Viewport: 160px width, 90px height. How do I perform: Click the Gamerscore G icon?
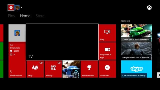(x=11, y=51)
